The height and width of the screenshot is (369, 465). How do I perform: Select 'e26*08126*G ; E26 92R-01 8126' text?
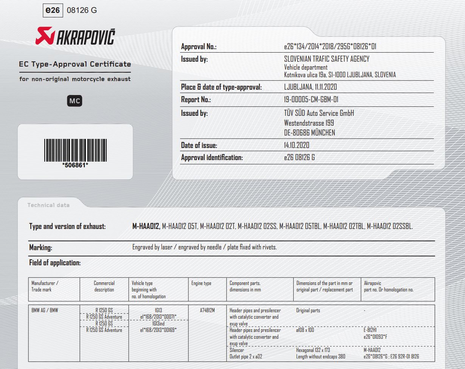(391, 357)
